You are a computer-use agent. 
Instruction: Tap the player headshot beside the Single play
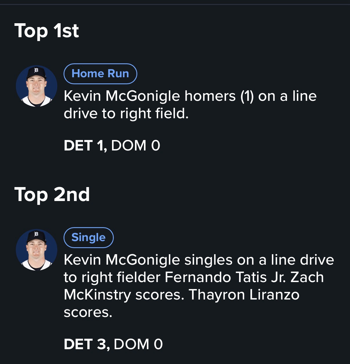(36, 250)
